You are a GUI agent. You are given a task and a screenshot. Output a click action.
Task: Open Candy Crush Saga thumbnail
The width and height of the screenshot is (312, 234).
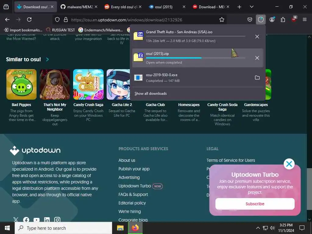[88, 84]
